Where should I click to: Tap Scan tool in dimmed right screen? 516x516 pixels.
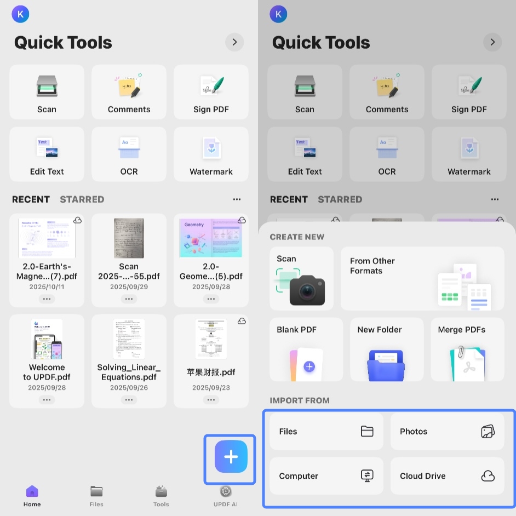click(x=305, y=92)
